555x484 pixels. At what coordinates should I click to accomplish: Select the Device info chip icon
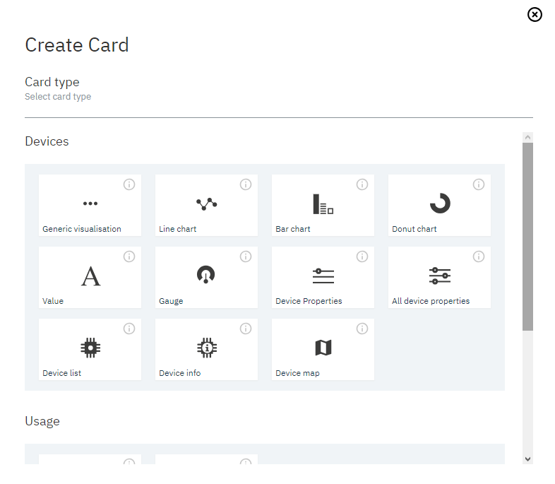207,348
